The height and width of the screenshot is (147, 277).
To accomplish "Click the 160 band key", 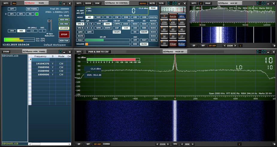I will click(181, 22).
